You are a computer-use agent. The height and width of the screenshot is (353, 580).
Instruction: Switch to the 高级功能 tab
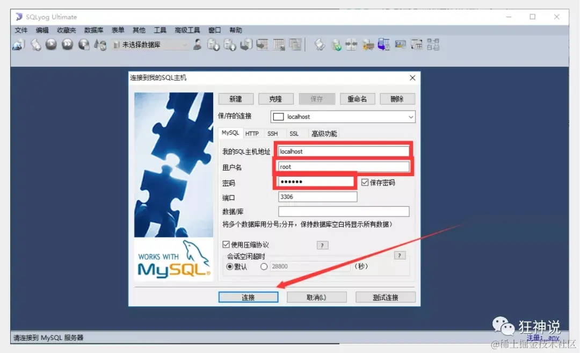[x=324, y=134]
